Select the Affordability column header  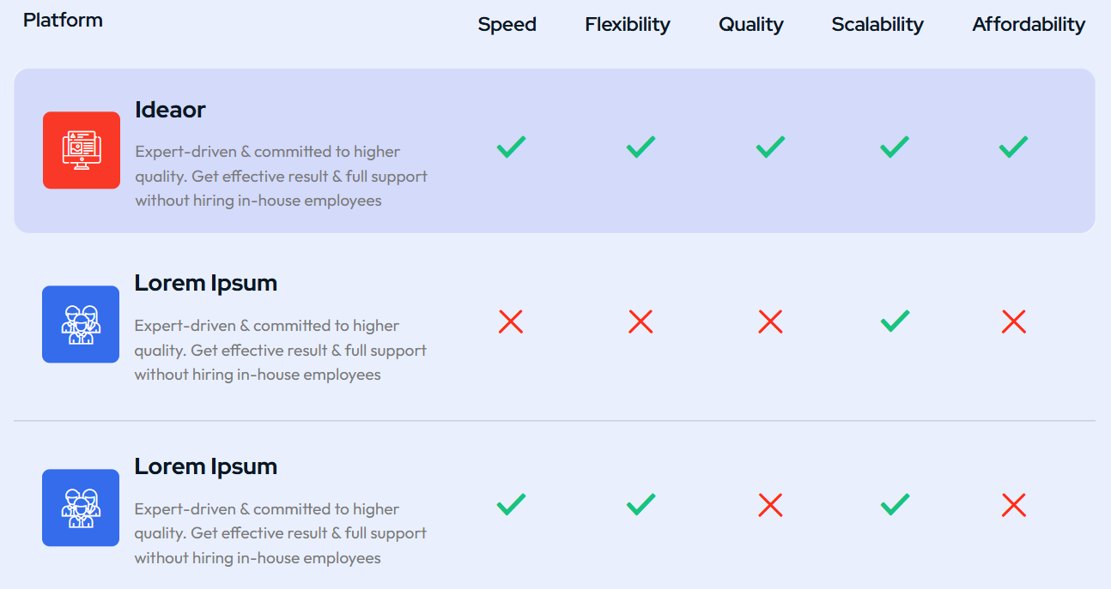[x=1029, y=25]
